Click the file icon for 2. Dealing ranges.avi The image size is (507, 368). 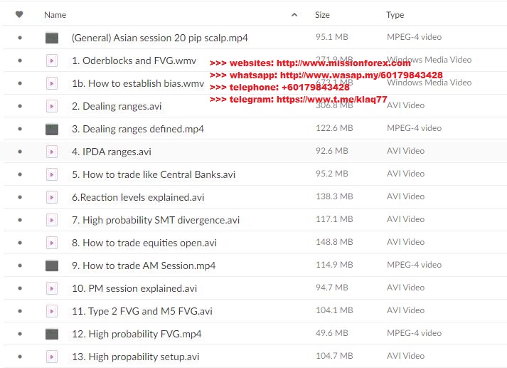click(x=52, y=106)
